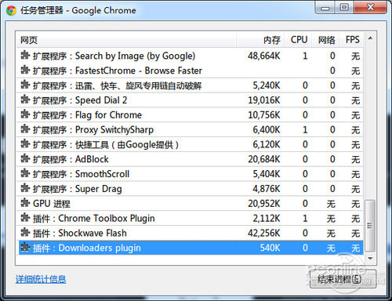This screenshot has width=392, height=301.
Task: Select the Proxy SwitchySharp row
Action: [190, 129]
